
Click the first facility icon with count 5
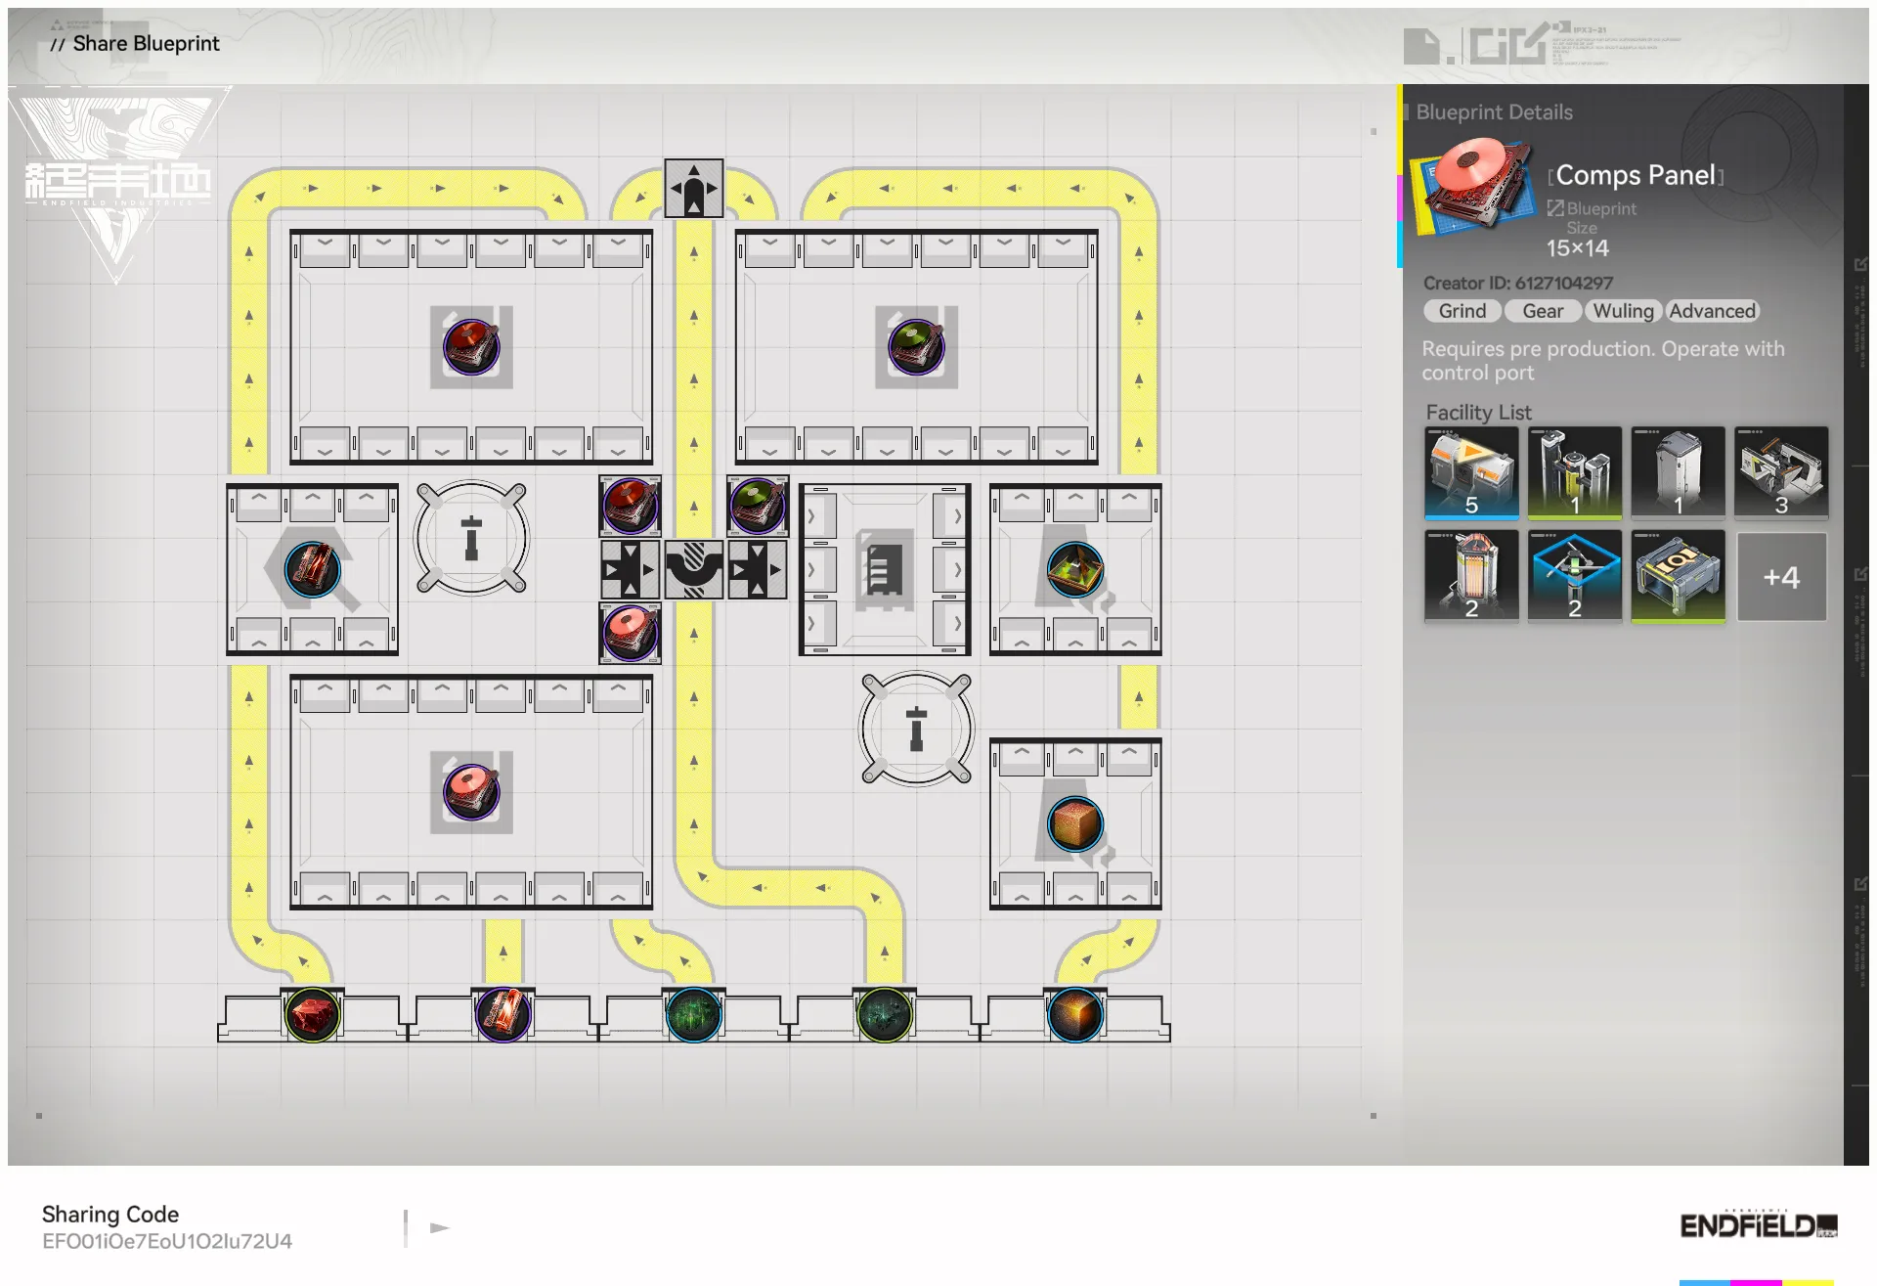click(1471, 472)
